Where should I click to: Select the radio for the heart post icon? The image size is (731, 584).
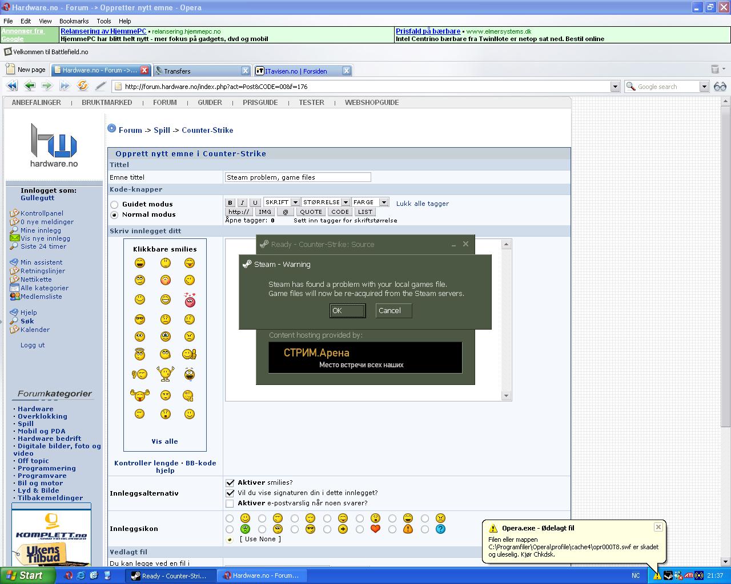pos(359,529)
